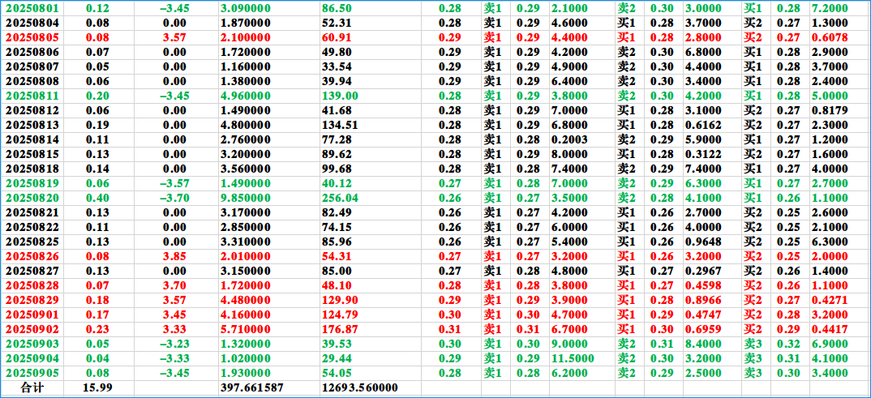Click the date 20250901
871x398 pixels.
coord(32,315)
